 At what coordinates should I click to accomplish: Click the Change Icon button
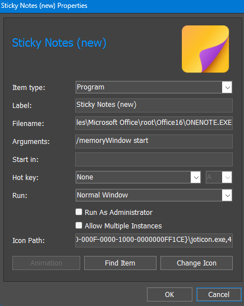pos(196,263)
